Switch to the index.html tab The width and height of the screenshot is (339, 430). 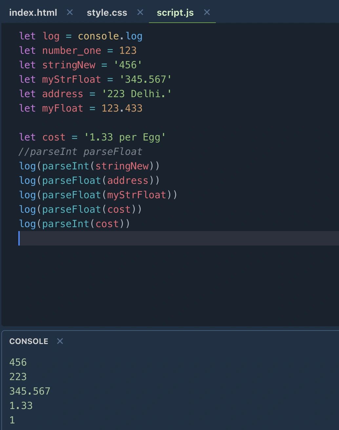[33, 12]
